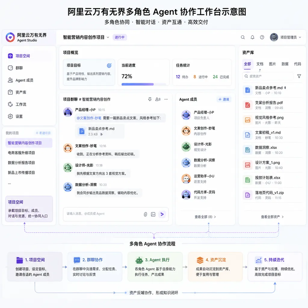Image resolution: width=308 pixels, height=308 pixels.
Task: Switch to 文档 tab in asset library
Action: tap(260, 64)
